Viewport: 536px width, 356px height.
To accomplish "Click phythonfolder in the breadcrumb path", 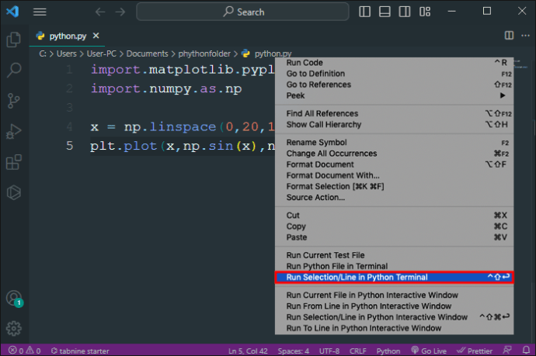I will click(x=204, y=54).
